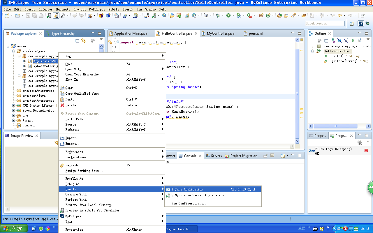373x233 pixels.
Task: Select MyEclipse Server Application submenu entry
Action: click(213, 195)
